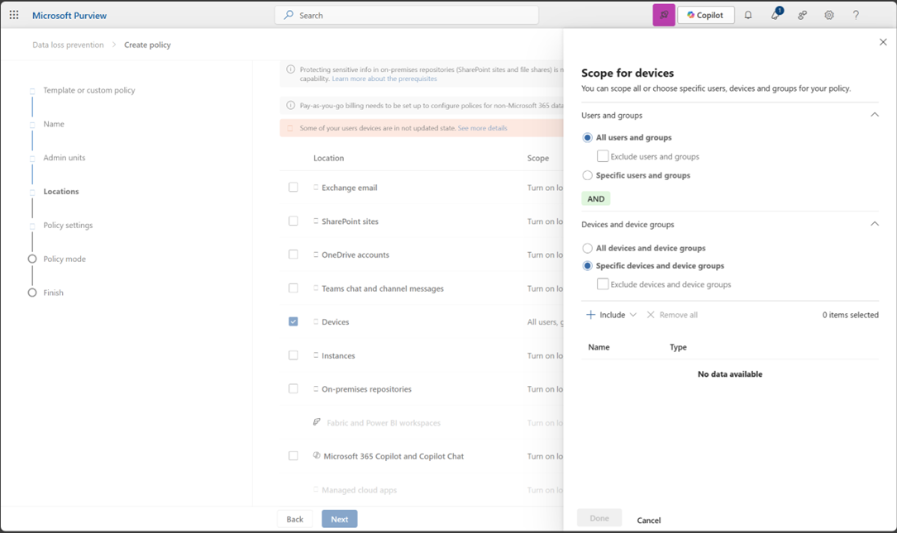Open the help question mark icon
The image size is (897, 533).
[x=855, y=15]
